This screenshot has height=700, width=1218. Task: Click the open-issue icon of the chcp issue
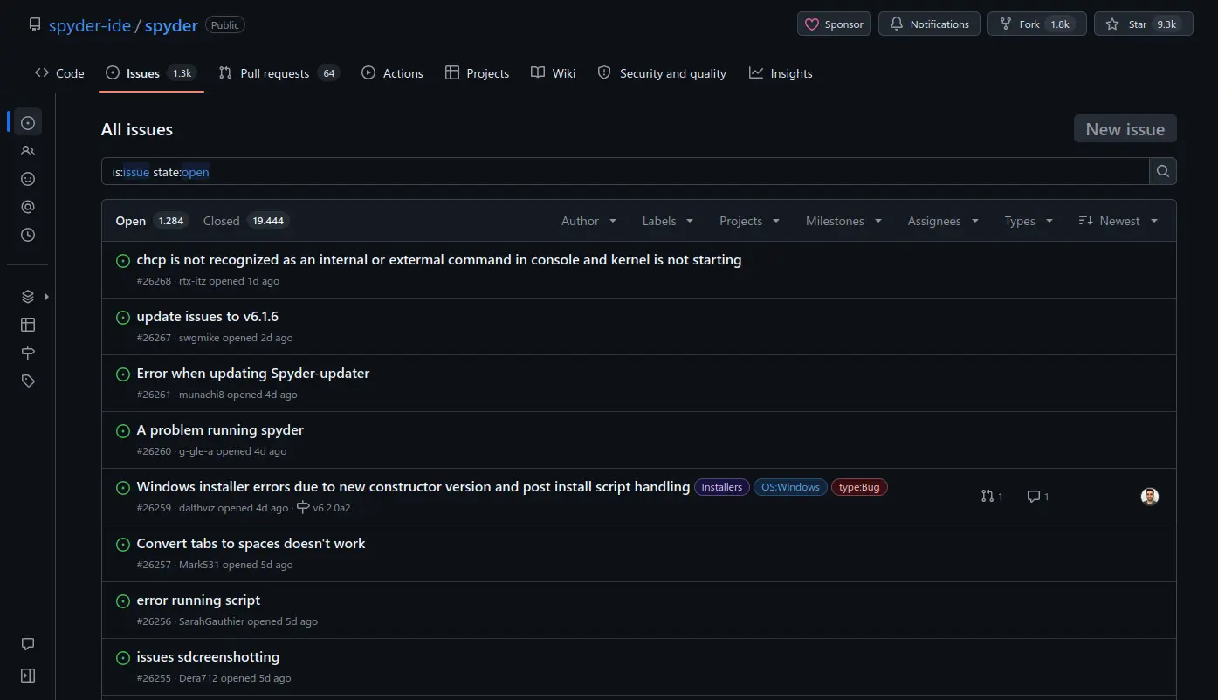click(123, 261)
